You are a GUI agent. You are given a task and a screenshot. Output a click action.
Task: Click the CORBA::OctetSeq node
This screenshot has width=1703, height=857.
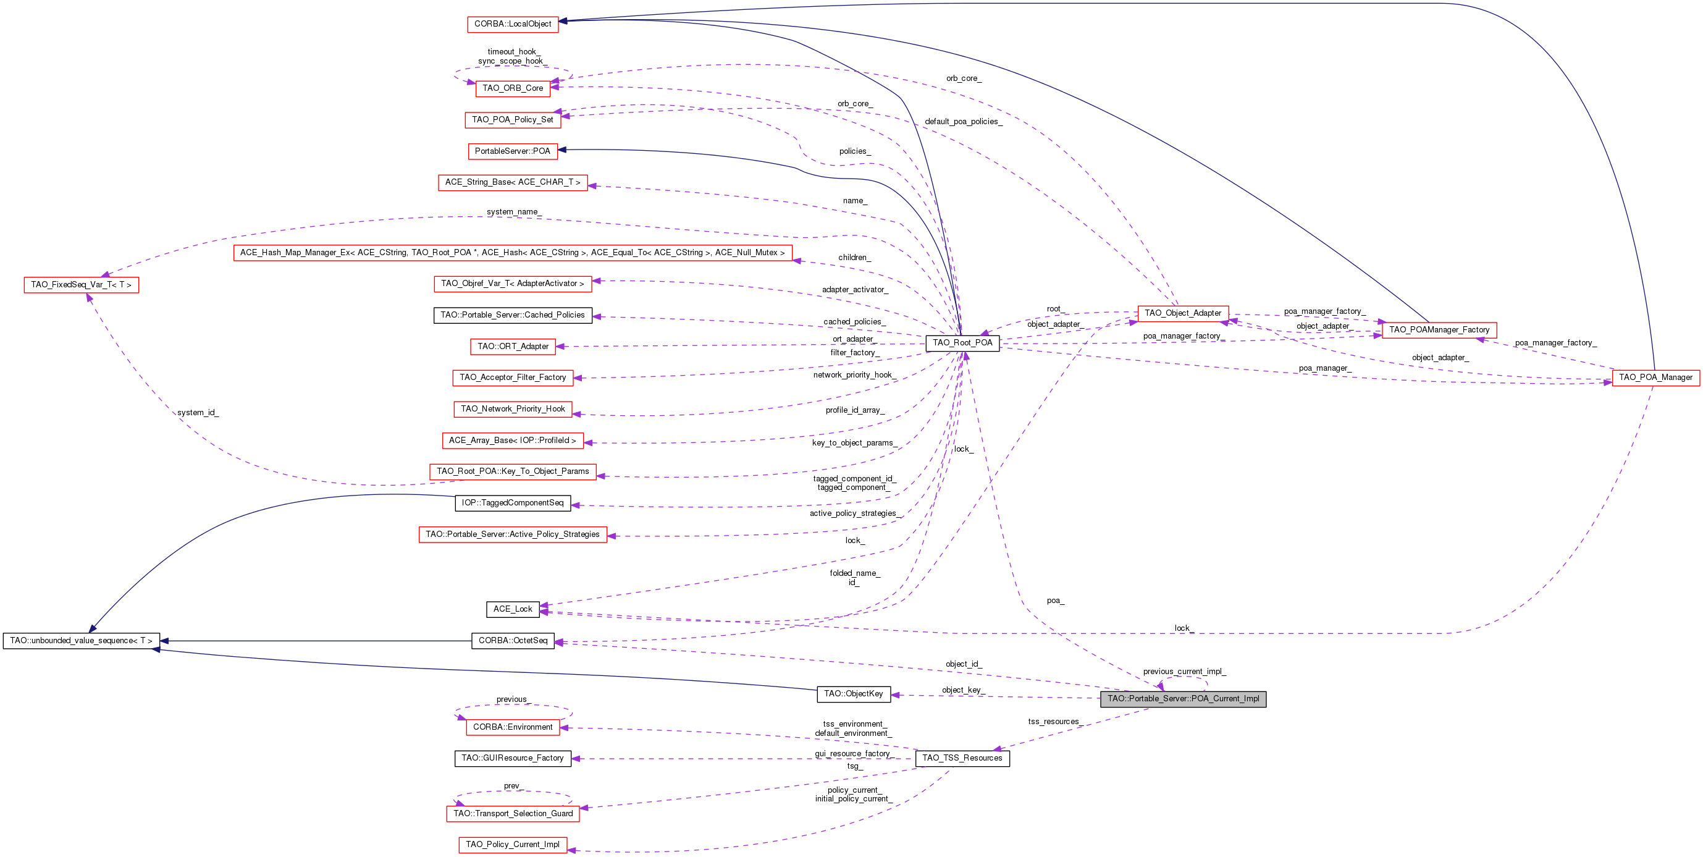(512, 640)
